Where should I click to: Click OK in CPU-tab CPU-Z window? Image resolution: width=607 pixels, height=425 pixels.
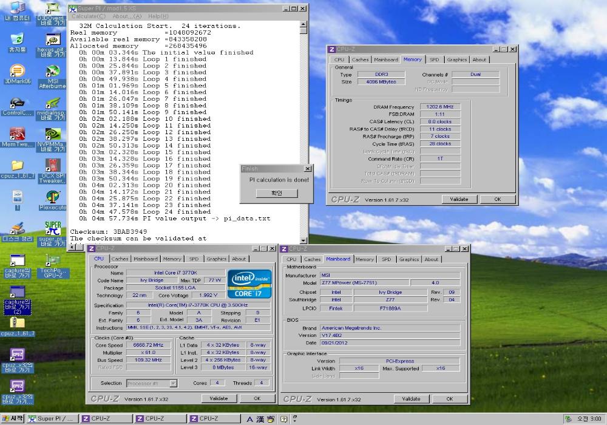point(257,398)
